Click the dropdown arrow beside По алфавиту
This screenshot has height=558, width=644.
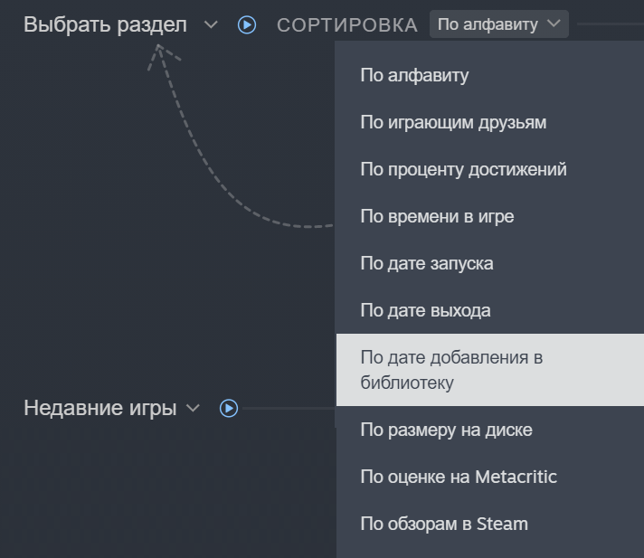[554, 24]
